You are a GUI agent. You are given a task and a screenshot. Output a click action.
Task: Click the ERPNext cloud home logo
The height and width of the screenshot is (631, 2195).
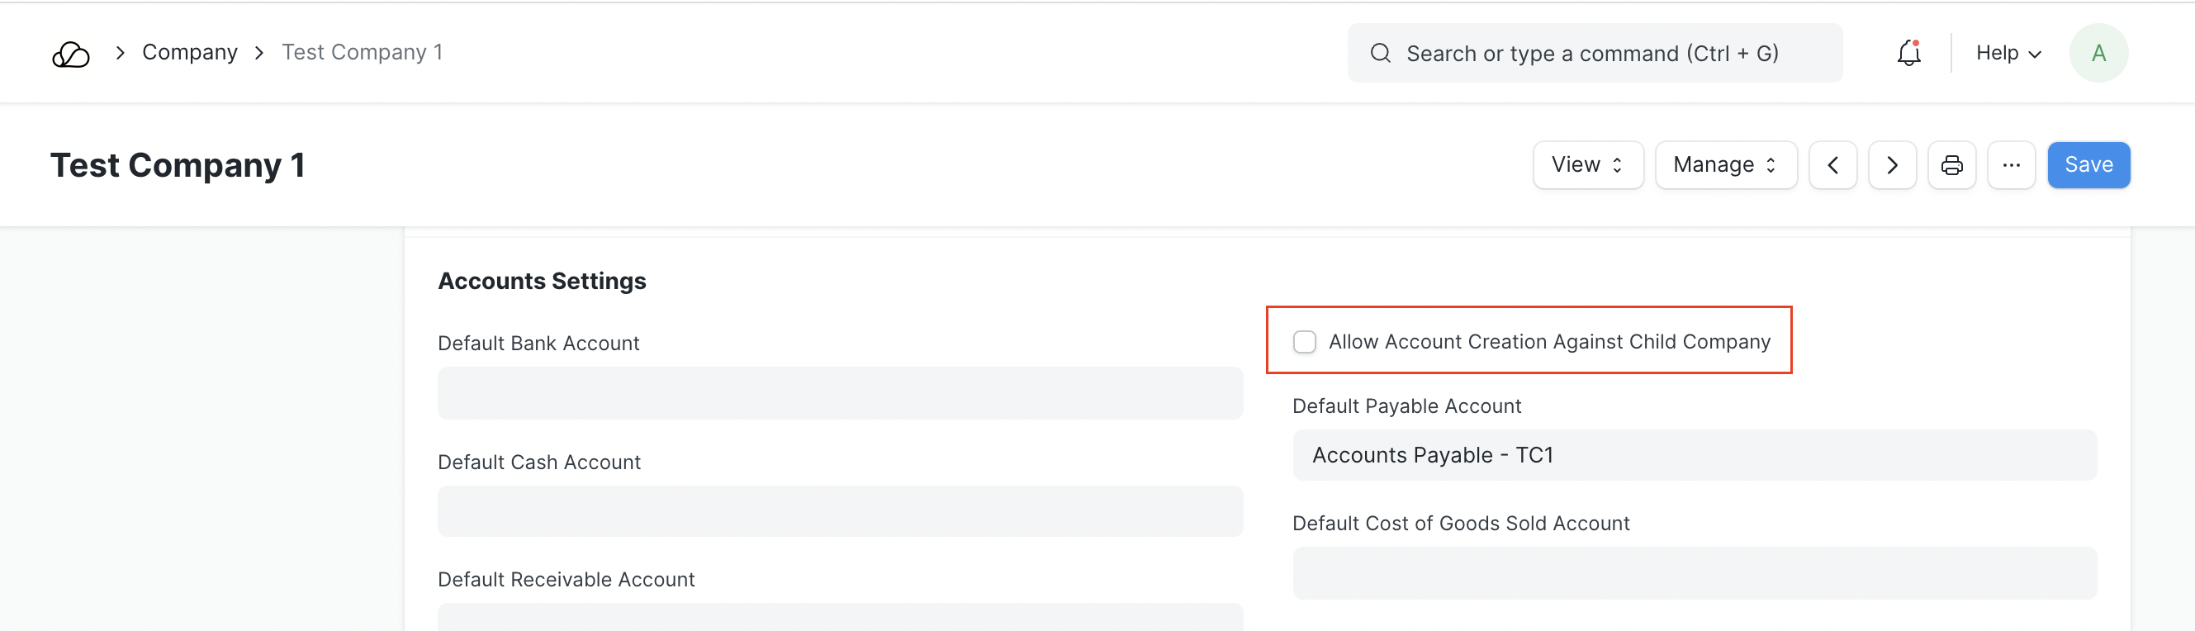71,55
